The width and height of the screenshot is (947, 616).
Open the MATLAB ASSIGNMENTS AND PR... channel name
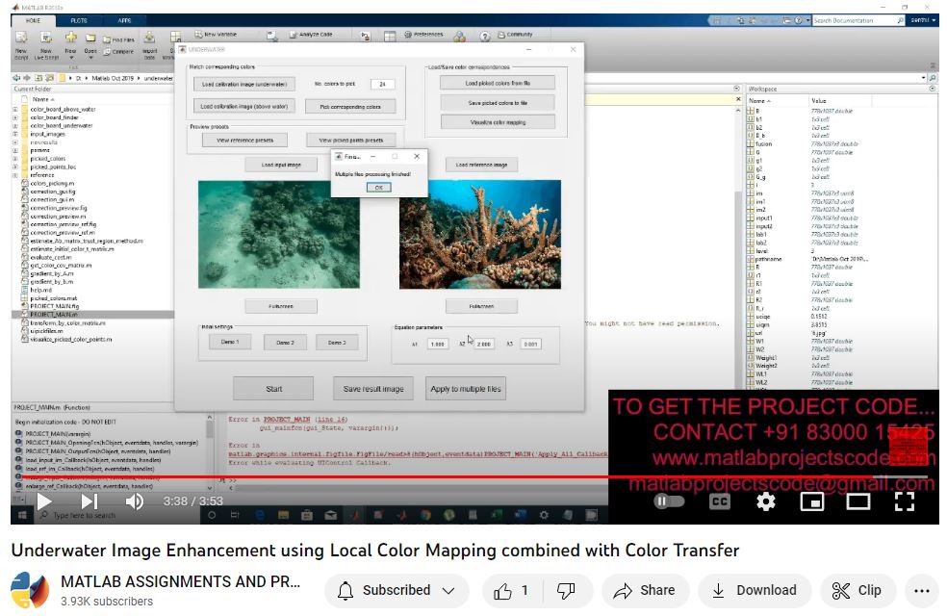(180, 581)
